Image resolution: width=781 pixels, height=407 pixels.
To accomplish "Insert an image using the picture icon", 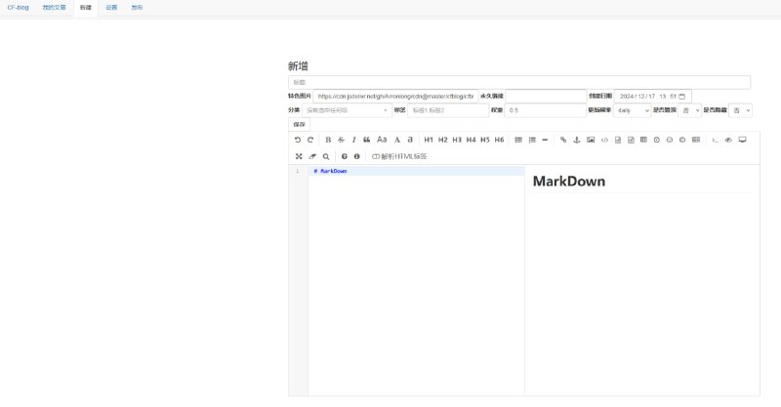I will coord(591,140).
